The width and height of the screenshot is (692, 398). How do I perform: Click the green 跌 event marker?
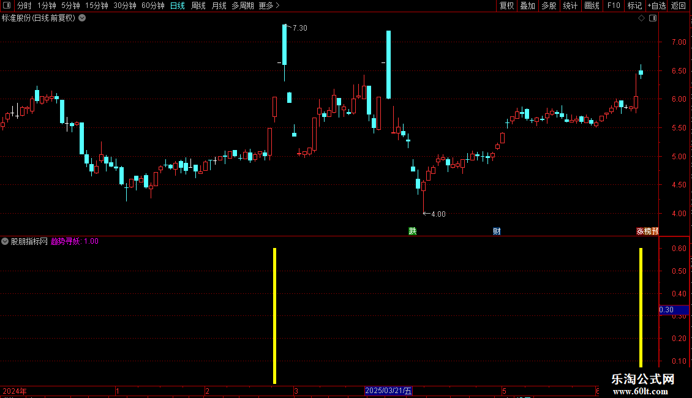pos(413,231)
